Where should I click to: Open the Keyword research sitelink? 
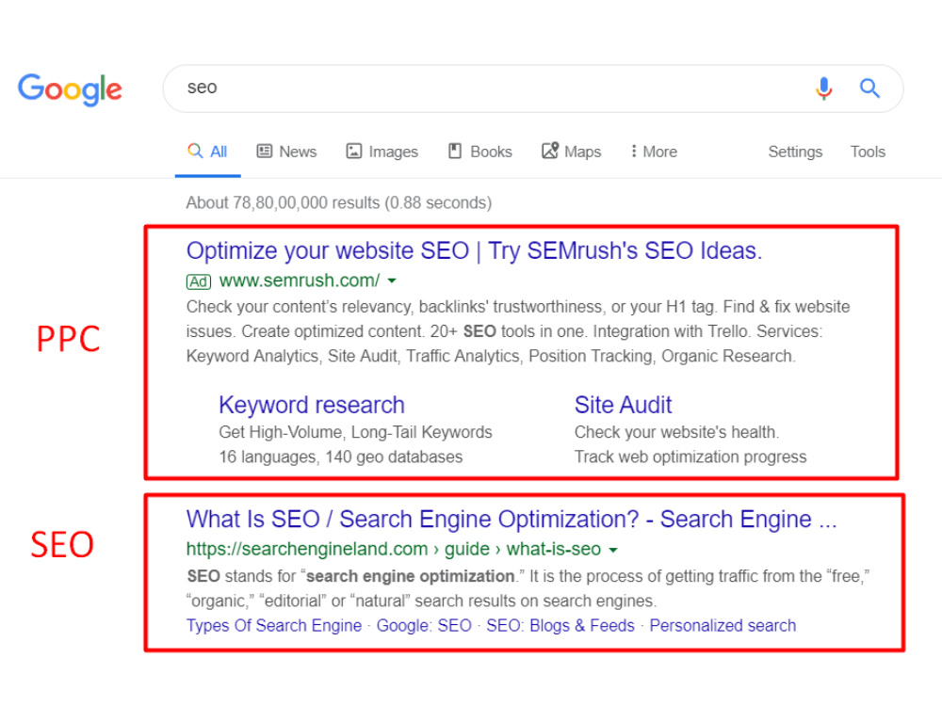(312, 405)
